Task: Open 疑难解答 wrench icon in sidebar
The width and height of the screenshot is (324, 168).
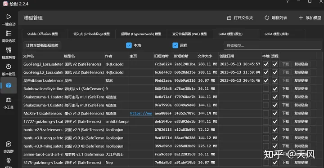Action: 9,50
